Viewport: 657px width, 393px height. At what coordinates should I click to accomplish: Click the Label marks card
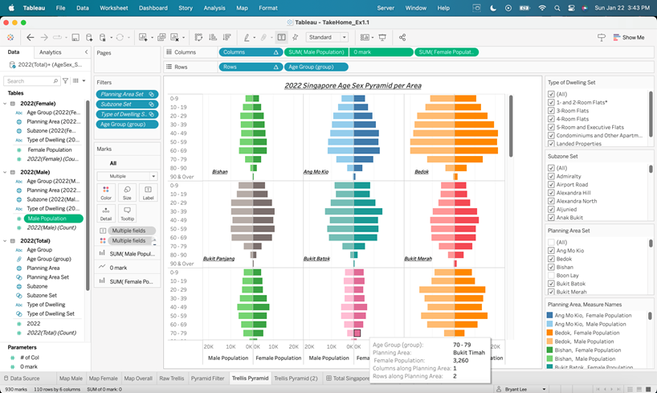[148, 192]
